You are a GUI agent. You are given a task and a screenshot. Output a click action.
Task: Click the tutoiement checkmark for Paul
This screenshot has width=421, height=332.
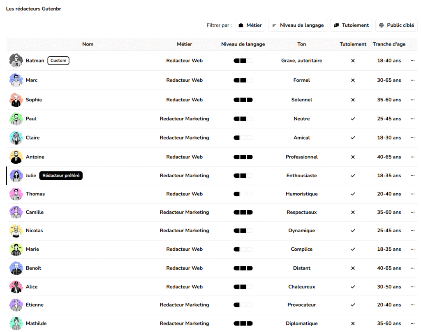coord(353,119)
